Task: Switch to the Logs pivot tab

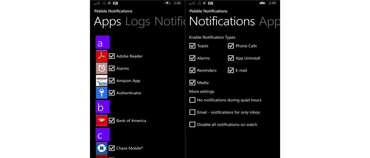Action: 138,22
